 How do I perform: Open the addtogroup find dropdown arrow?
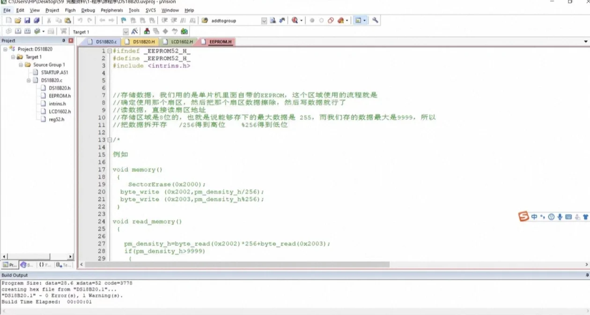pos(264,21)
